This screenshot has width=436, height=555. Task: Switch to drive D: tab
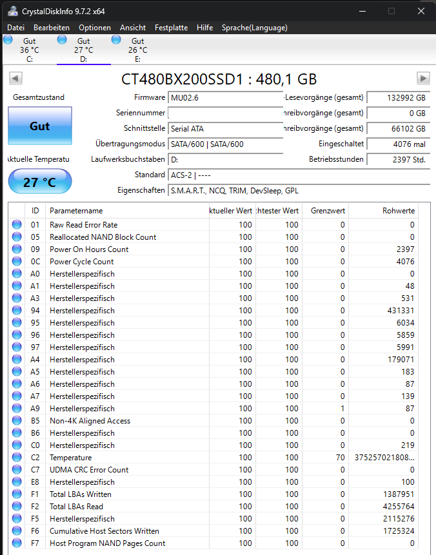[x=84, y=50]
